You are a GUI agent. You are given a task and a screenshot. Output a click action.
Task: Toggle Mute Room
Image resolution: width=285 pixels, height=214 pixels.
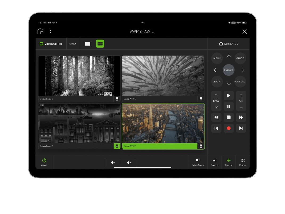198,162
